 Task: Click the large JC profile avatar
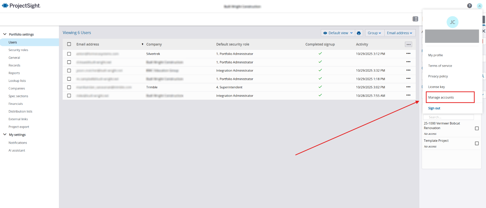(x=452, y=22)
